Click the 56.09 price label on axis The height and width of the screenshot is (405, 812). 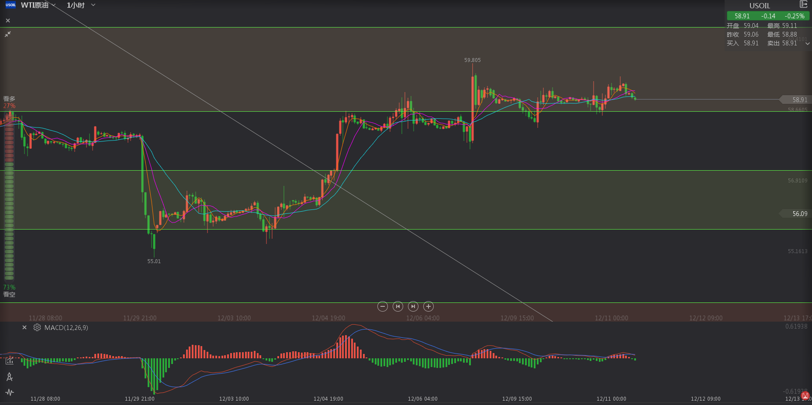click(799, 213)
